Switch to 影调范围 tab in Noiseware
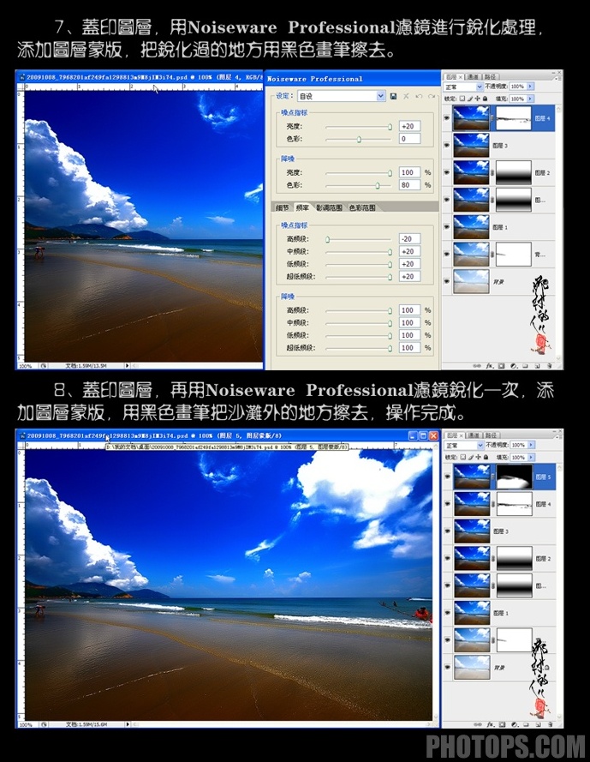 (329, 208)
